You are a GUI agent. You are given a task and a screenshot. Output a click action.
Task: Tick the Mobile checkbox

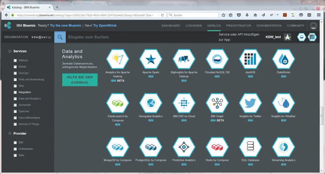click(15, 67)
